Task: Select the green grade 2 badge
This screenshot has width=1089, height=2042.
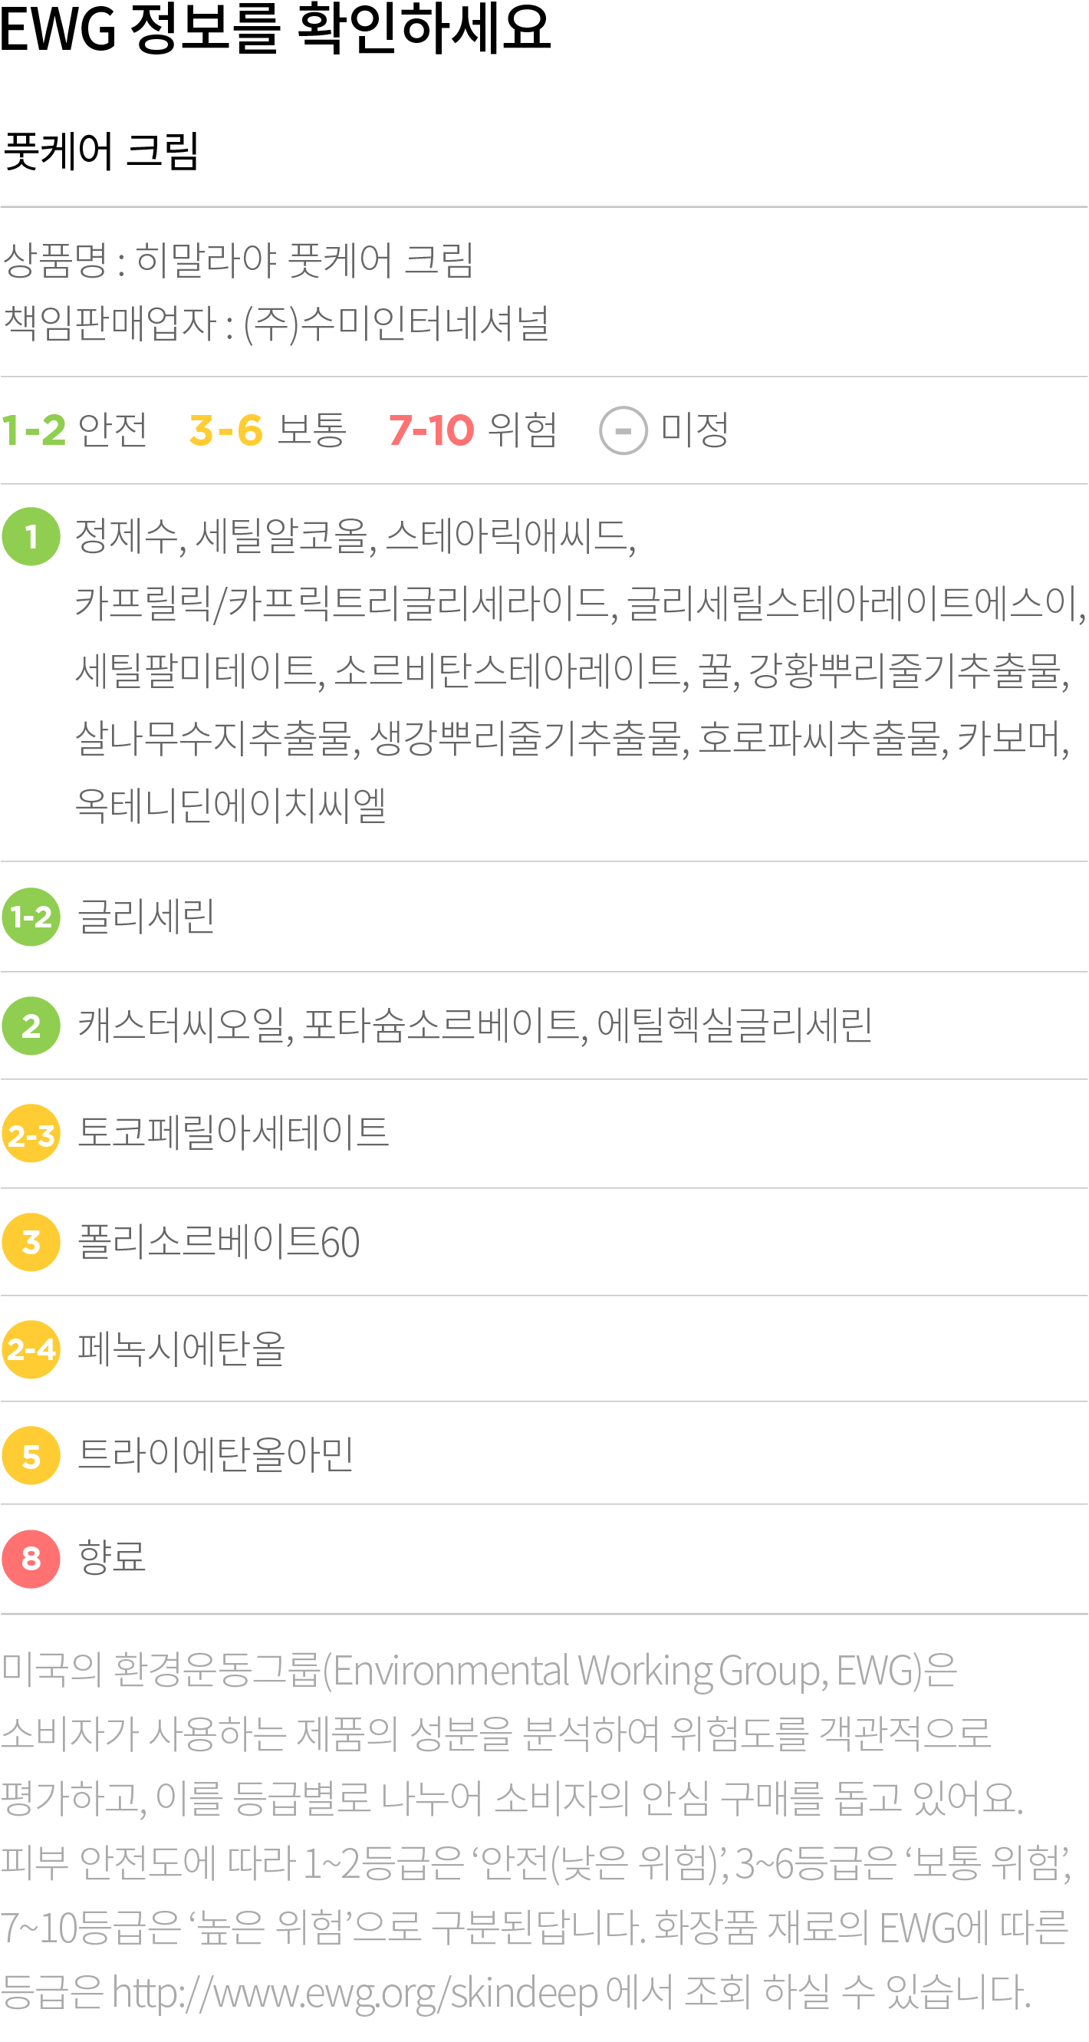Action: [31, 1026]
